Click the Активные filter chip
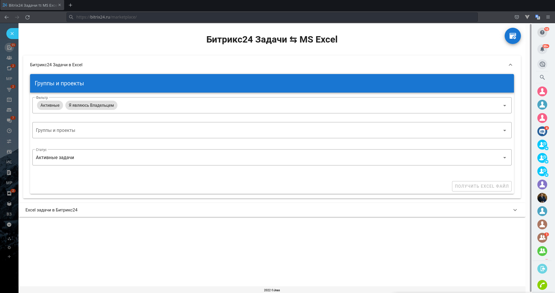The width and height of the screenshot is (555, 293). click(x=50, y=105)
